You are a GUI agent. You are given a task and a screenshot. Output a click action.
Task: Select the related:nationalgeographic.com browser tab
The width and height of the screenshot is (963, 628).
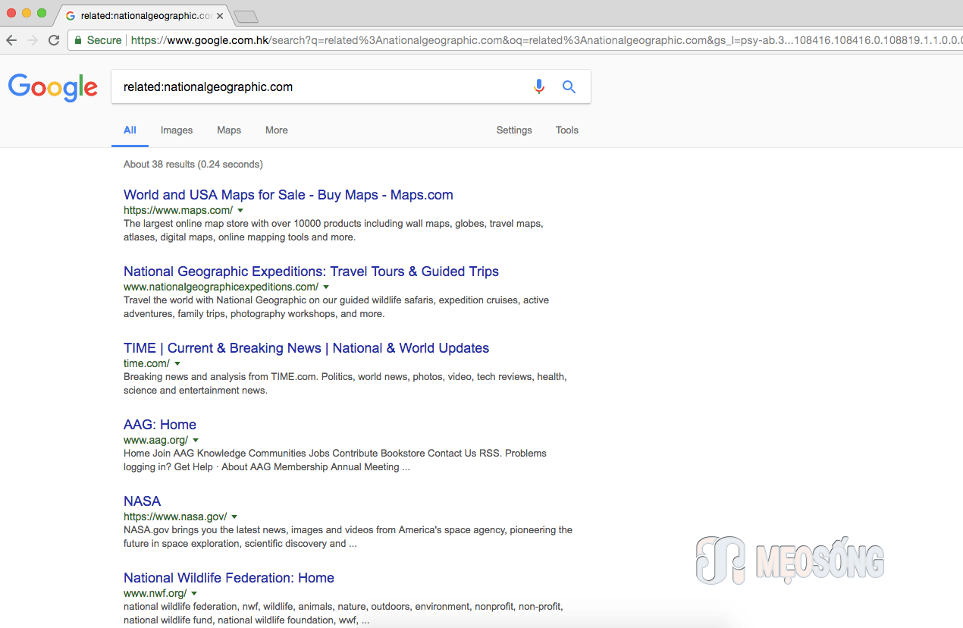[144, 16]
